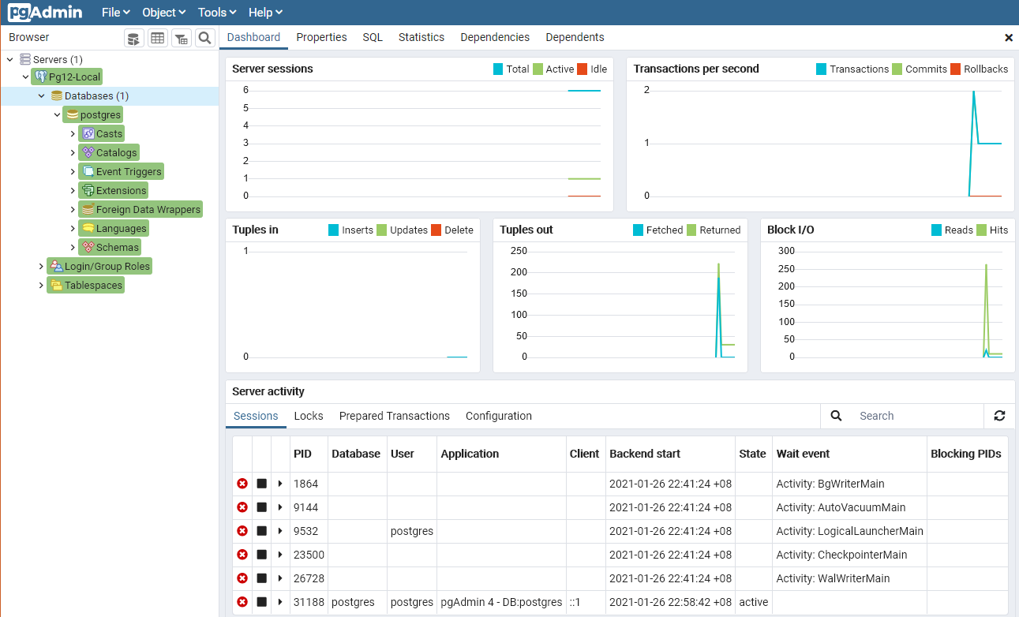Click the View Data table icon
Screen dimensions: 1019x617
click(x=158, y=38)
